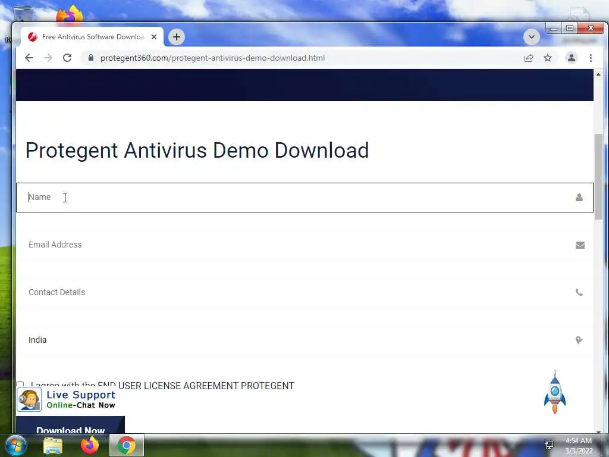Click the Contact Details field

coord(304,292)
